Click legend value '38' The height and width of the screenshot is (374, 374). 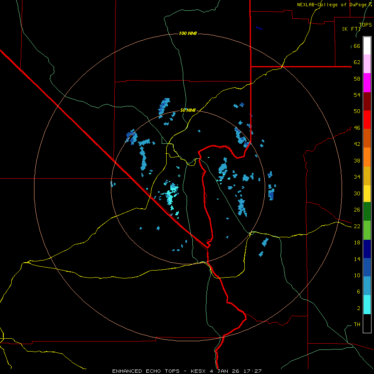tap(357, 161)
